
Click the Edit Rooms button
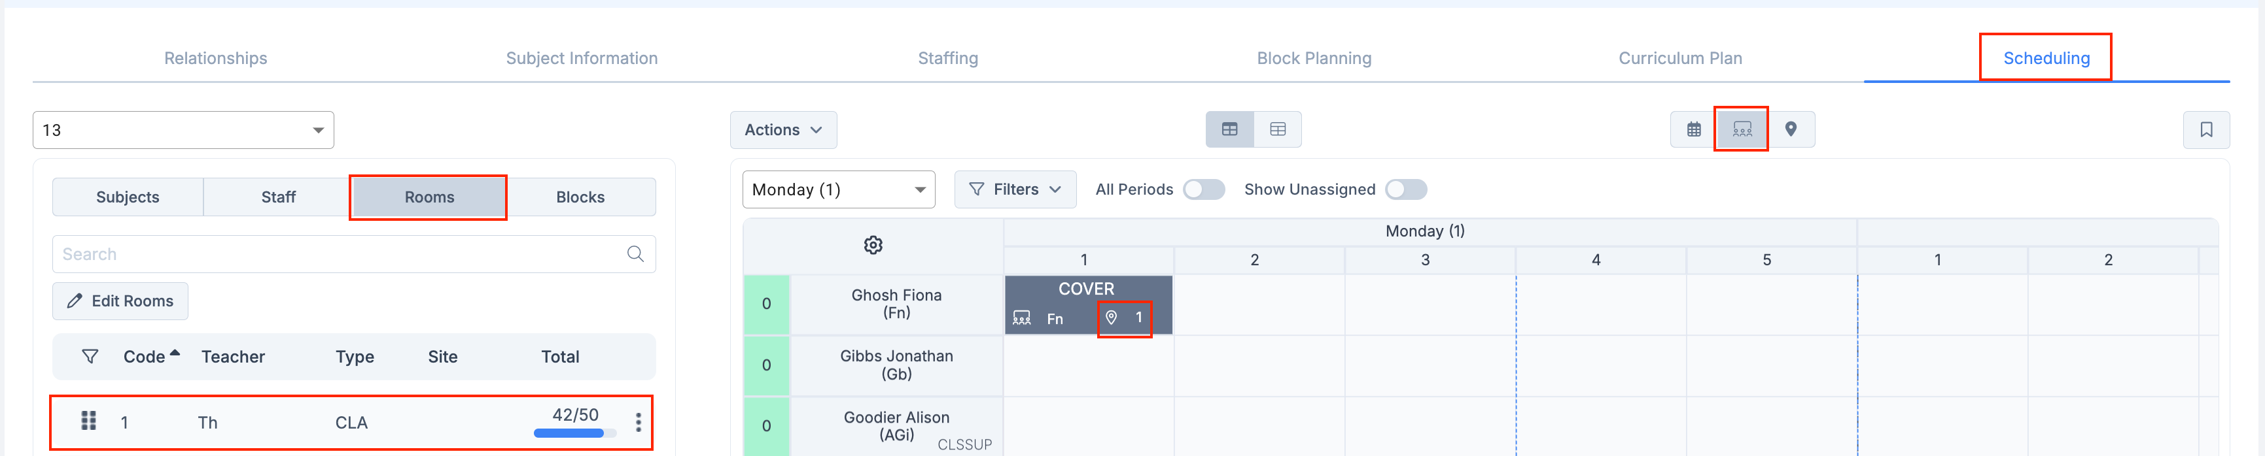(x=120, y=301)
